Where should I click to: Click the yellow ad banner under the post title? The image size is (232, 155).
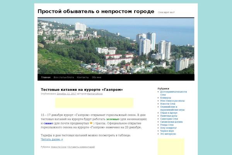pyautogui.click(x=94, y=103)
